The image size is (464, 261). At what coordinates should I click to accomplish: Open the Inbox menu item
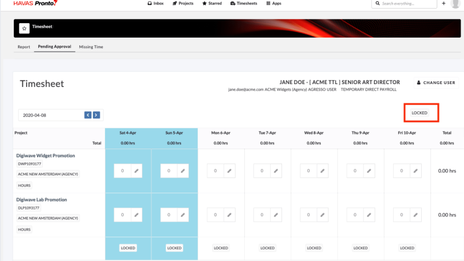point(155,3)
